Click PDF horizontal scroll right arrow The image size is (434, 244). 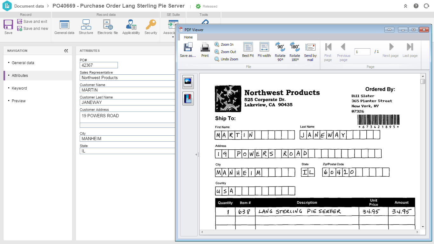(x=418, y=232)
